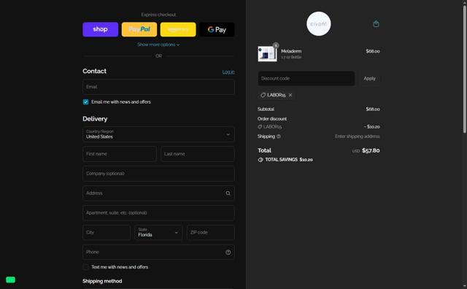This screenshot has height=289, width=467.
Task: Click the Shipping info help icon
Action: pos(279,136)
